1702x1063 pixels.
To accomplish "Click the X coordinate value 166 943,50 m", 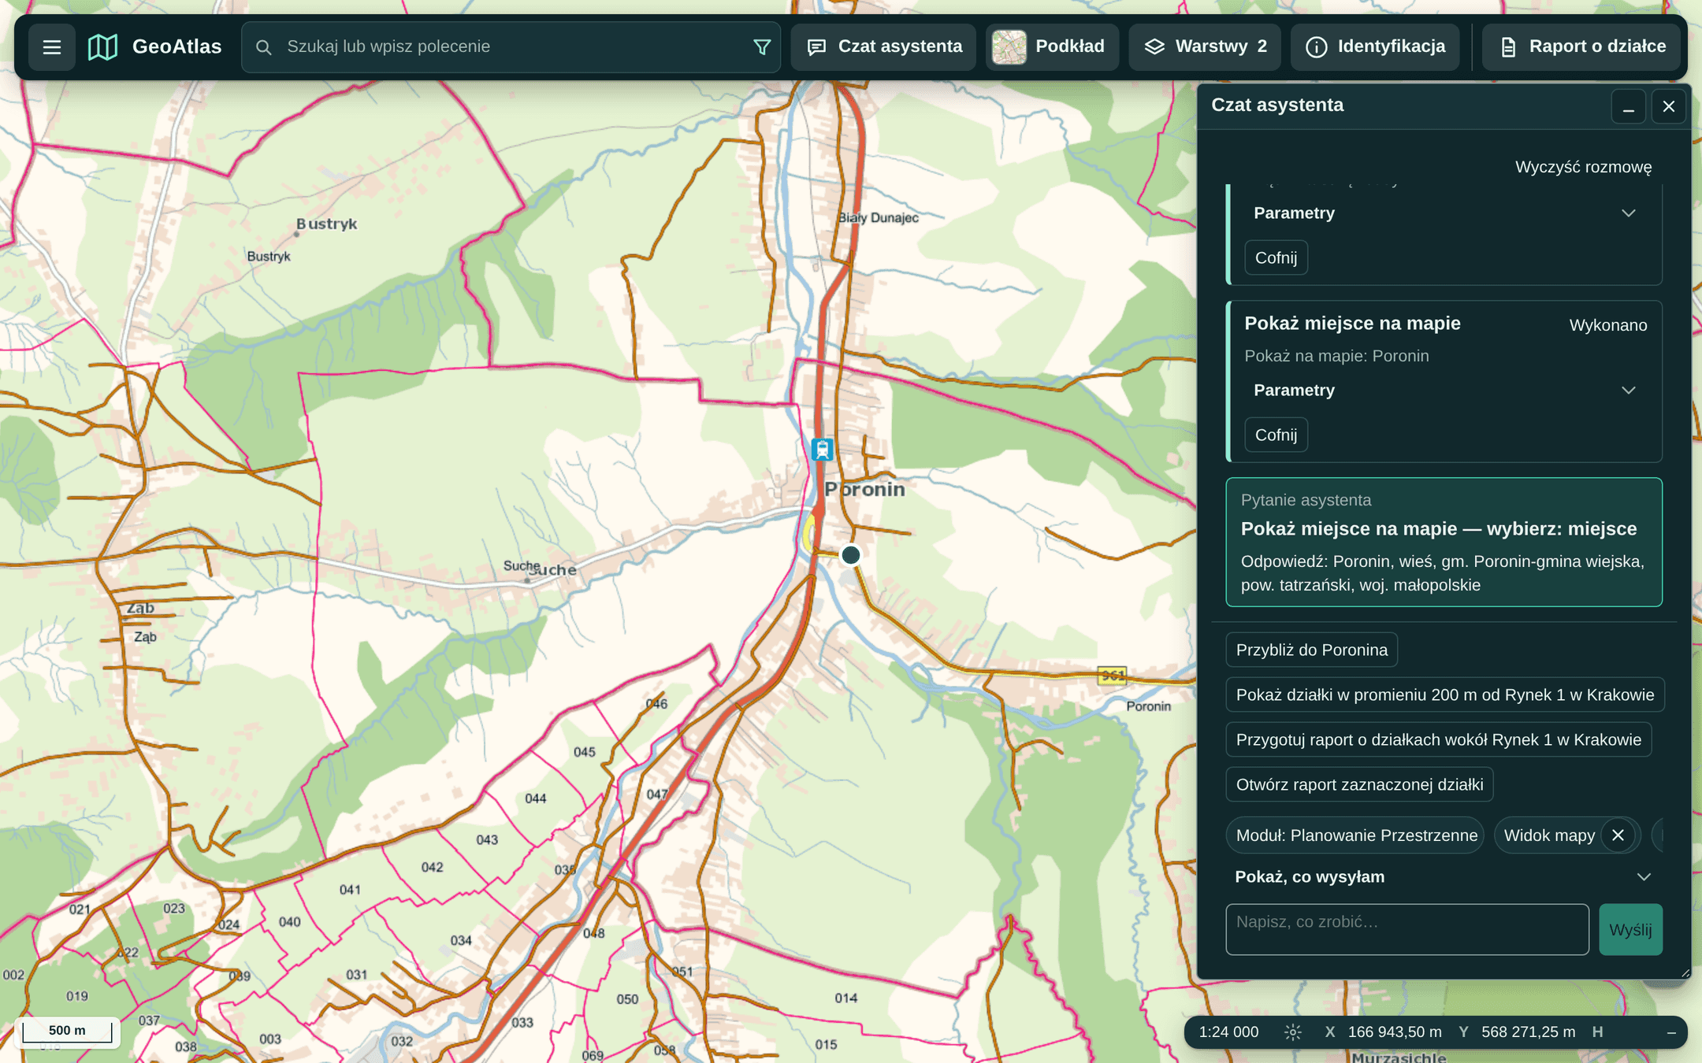I will coord(1394,1032).
